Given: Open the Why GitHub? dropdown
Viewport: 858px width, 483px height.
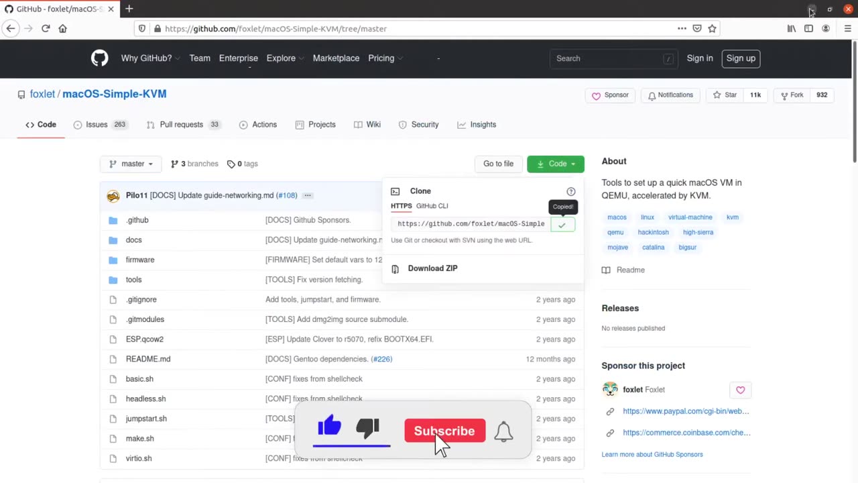Looking at the screenshot, I should [x=150, y=58].
